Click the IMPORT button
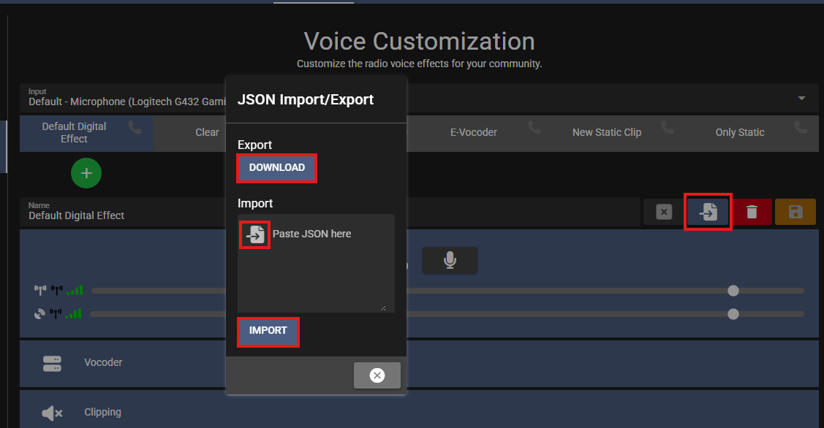The width and height of the screenshot is (824, 428). point(268,331)
